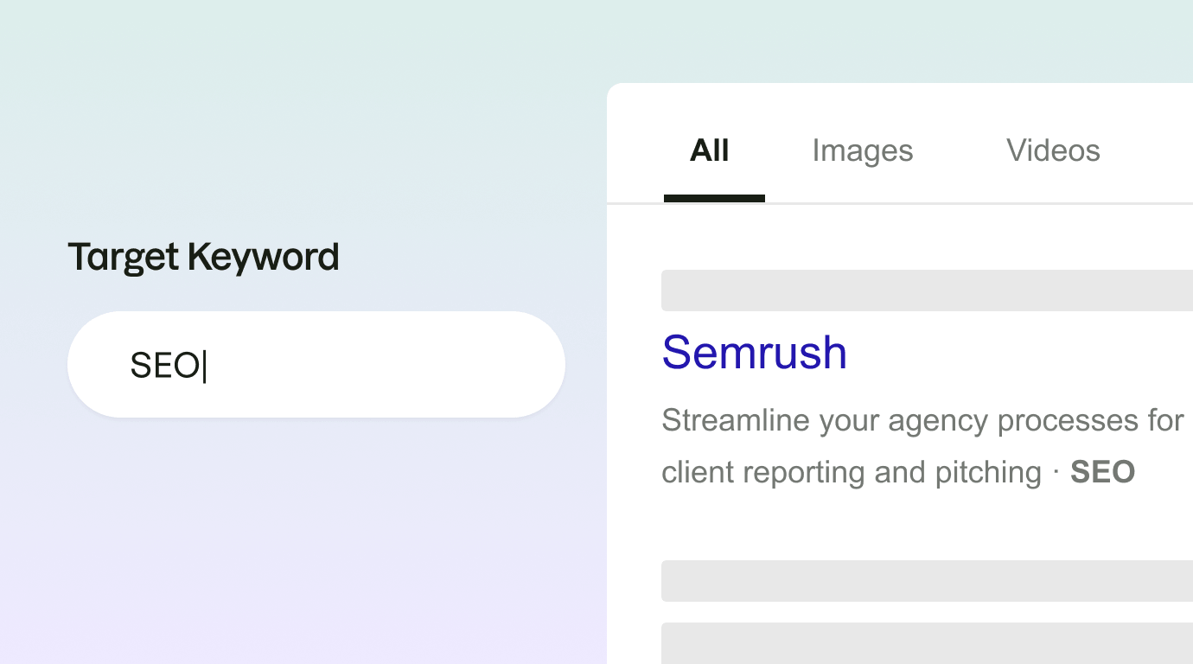Switch to the Images tab
1193x664 pixels.
(863, 151)
